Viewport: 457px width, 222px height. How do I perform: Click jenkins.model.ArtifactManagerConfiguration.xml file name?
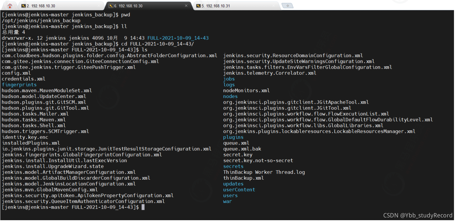coord(69,172)
